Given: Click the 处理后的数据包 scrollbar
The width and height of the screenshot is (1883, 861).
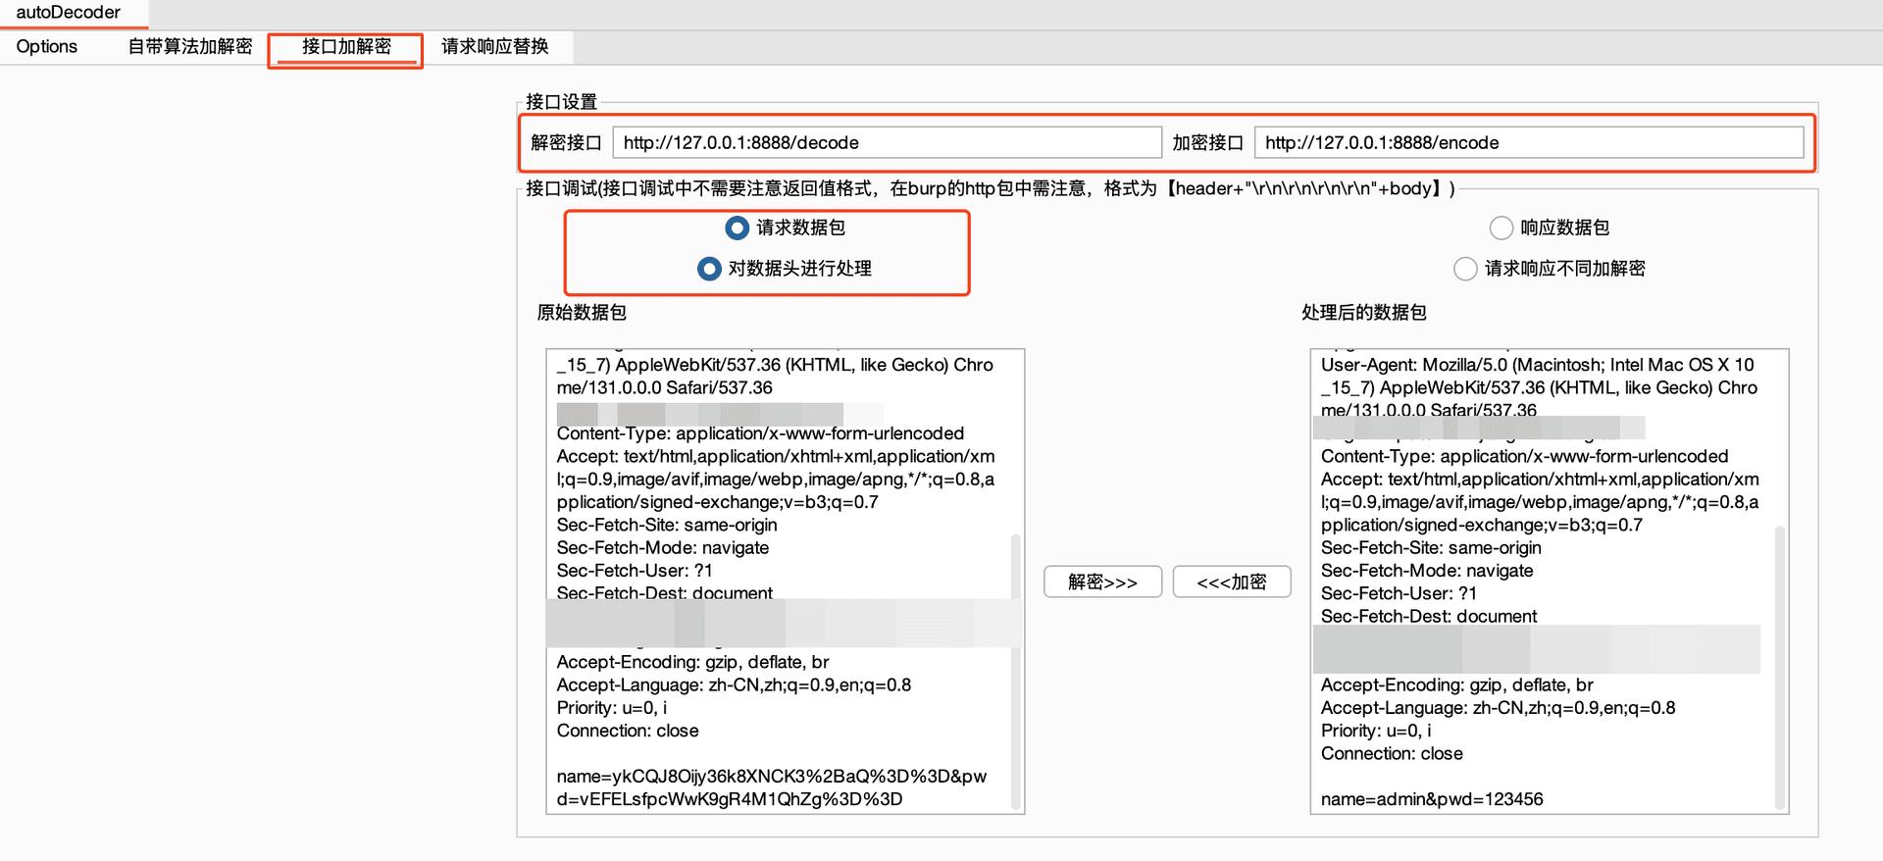Looking at the screenshot, I should 1780,667.
